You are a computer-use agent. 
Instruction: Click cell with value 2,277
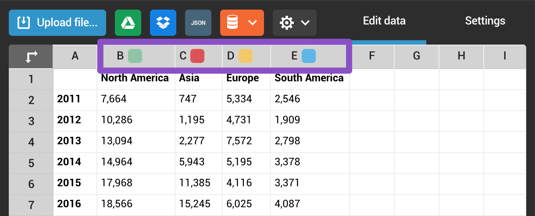click(x=199, y=143)
